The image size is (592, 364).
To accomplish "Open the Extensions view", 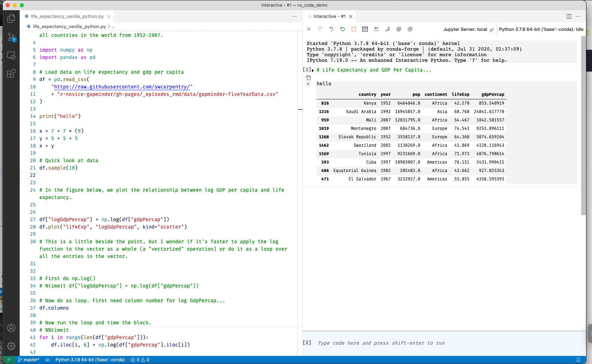I will (11, 73).
